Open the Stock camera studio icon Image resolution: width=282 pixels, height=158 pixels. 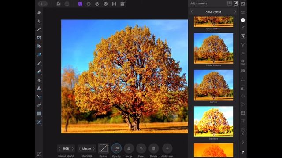[x=243, y=71]
